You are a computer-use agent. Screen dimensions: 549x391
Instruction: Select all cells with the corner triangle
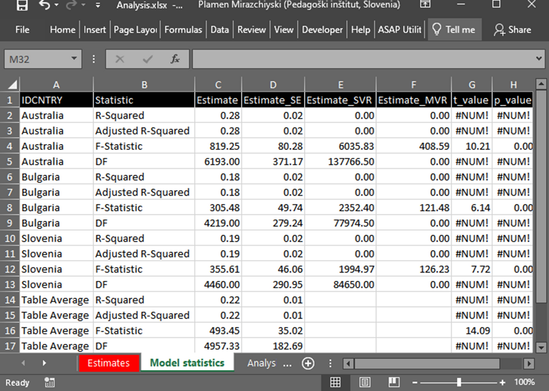pyautogui.click(x=12, y=85)
